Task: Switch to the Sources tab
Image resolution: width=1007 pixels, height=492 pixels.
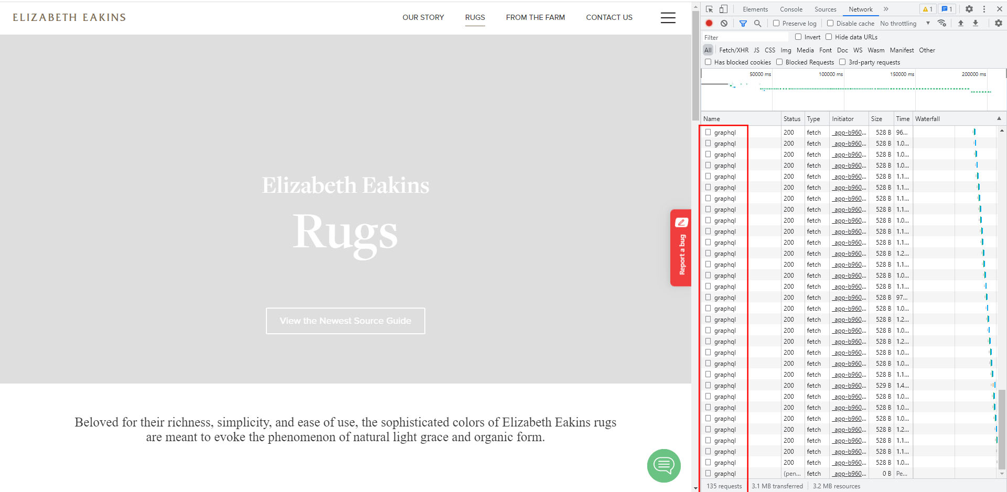Action: [x=826, y=9]
